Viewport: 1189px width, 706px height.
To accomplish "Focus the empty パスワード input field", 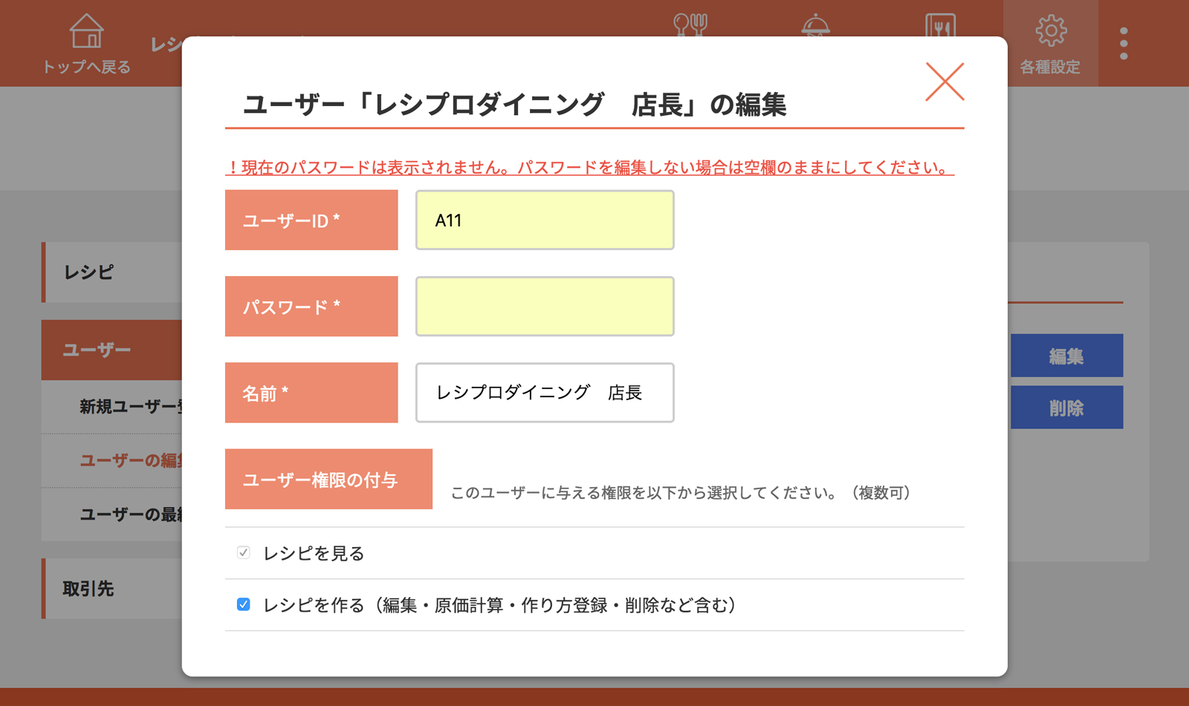I will 545,307.
